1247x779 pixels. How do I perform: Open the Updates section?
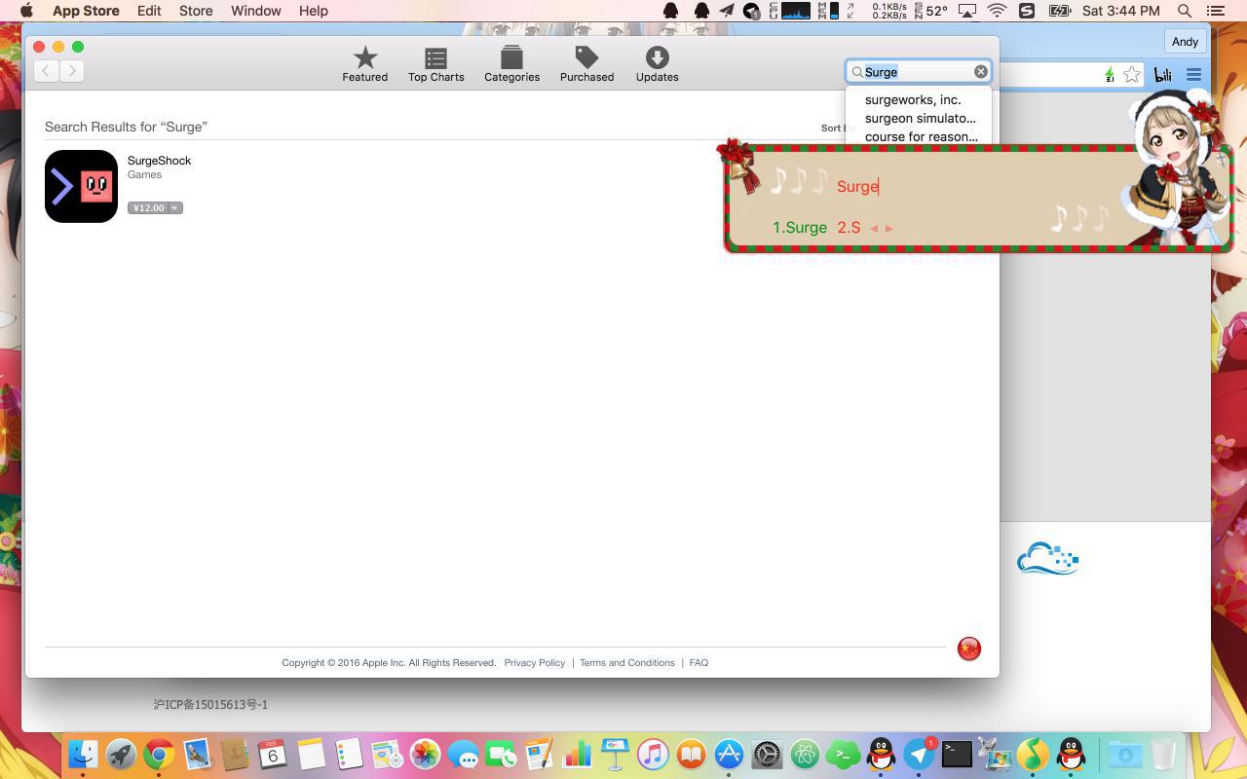pyautogui.click(x=657, y=64)
